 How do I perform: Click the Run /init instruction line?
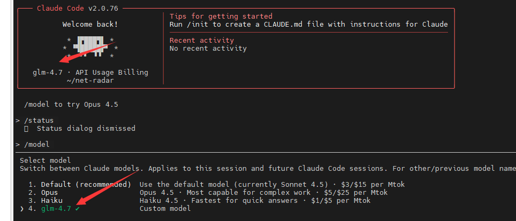coord(308,24)
